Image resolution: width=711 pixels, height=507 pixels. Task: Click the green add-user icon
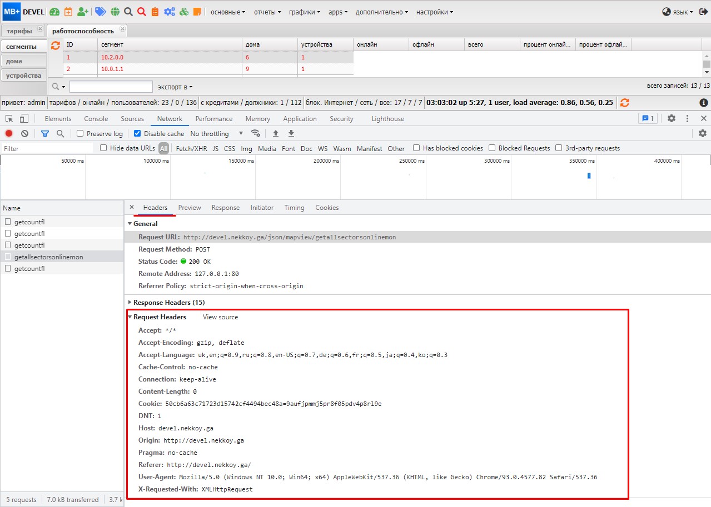pyautogui.click(x=83, y=12)
